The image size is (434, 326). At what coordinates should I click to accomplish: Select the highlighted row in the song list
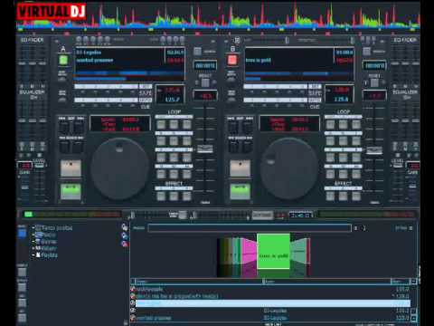pos(273,303)
